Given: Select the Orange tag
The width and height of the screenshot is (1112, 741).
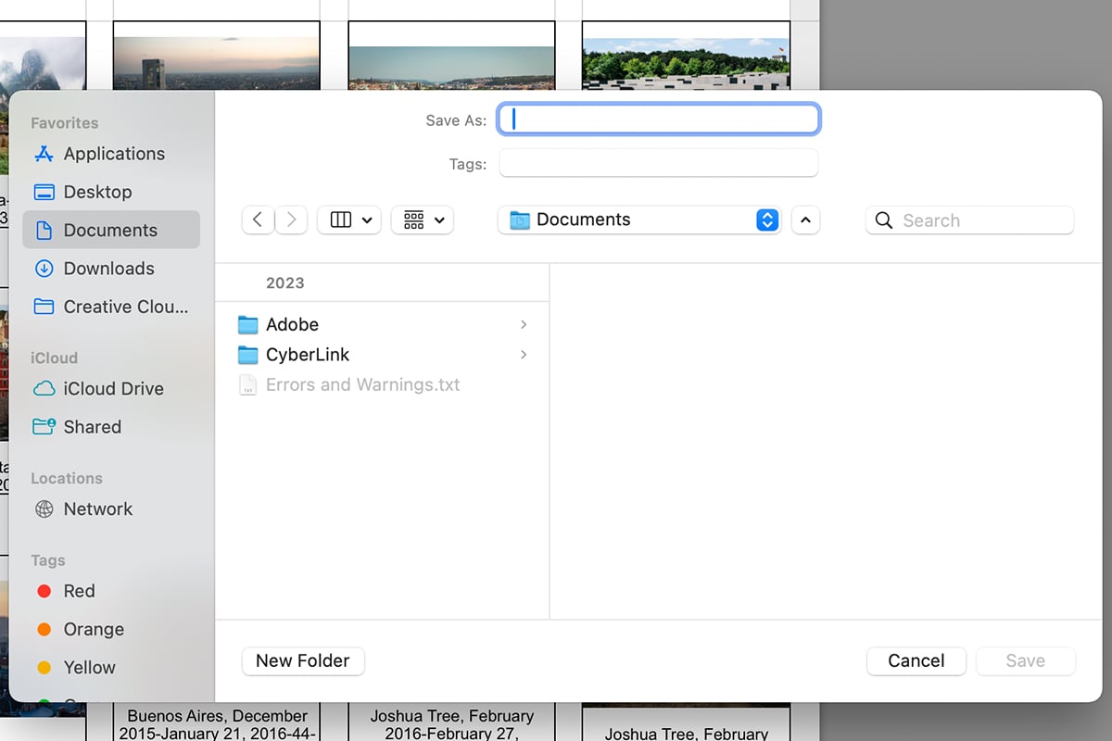Looking at the screenshot, I should point(92,629).
